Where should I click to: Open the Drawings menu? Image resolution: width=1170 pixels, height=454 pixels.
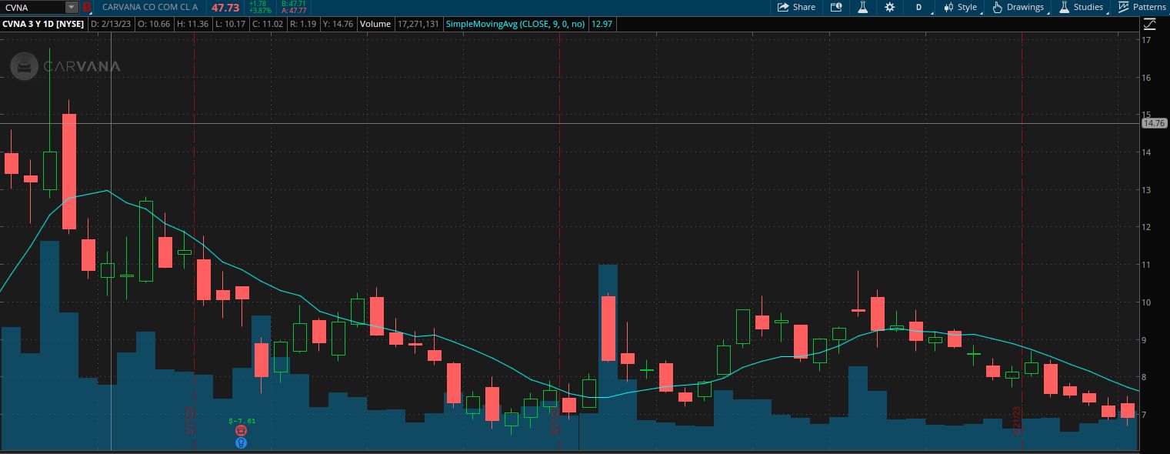(x=1018, y=7)
